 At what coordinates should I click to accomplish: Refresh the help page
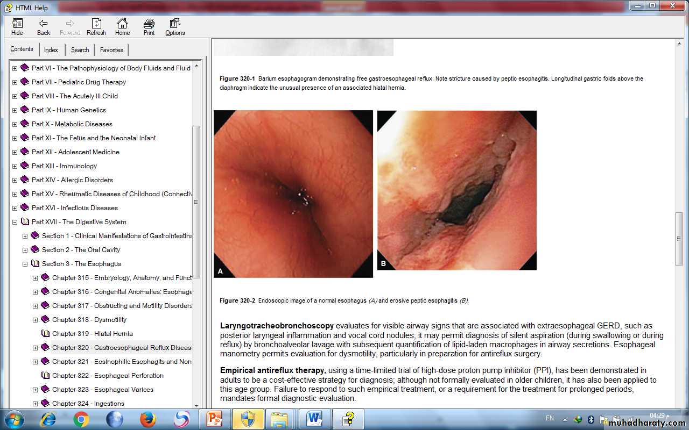(x=96, y=27)
